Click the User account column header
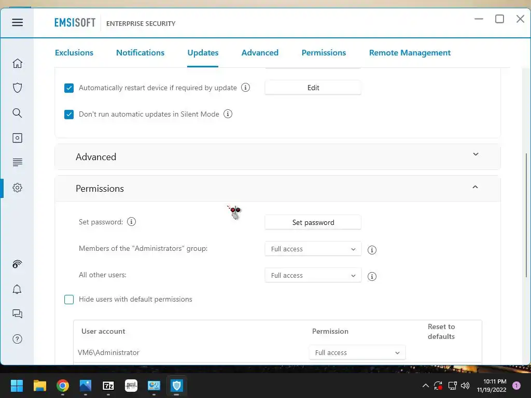The width and height of the screenshot is (531, 398). [x=103, y=331]
